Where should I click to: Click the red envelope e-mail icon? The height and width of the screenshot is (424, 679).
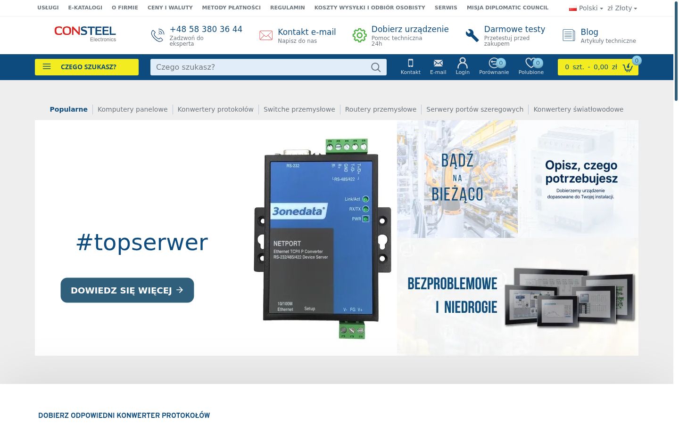point(266,35)
